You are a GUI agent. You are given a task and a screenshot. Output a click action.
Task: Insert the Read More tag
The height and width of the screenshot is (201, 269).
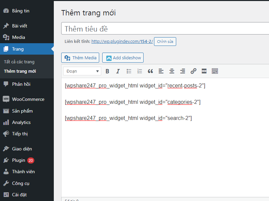tap(204, 71)
